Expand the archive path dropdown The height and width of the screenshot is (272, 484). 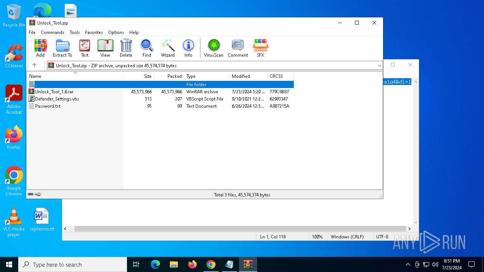click(379, 66)
